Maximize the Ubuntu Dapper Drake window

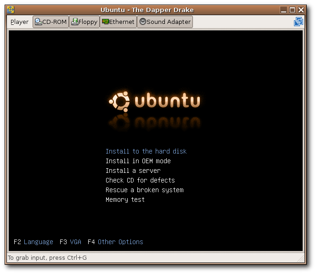pos(292,10)
